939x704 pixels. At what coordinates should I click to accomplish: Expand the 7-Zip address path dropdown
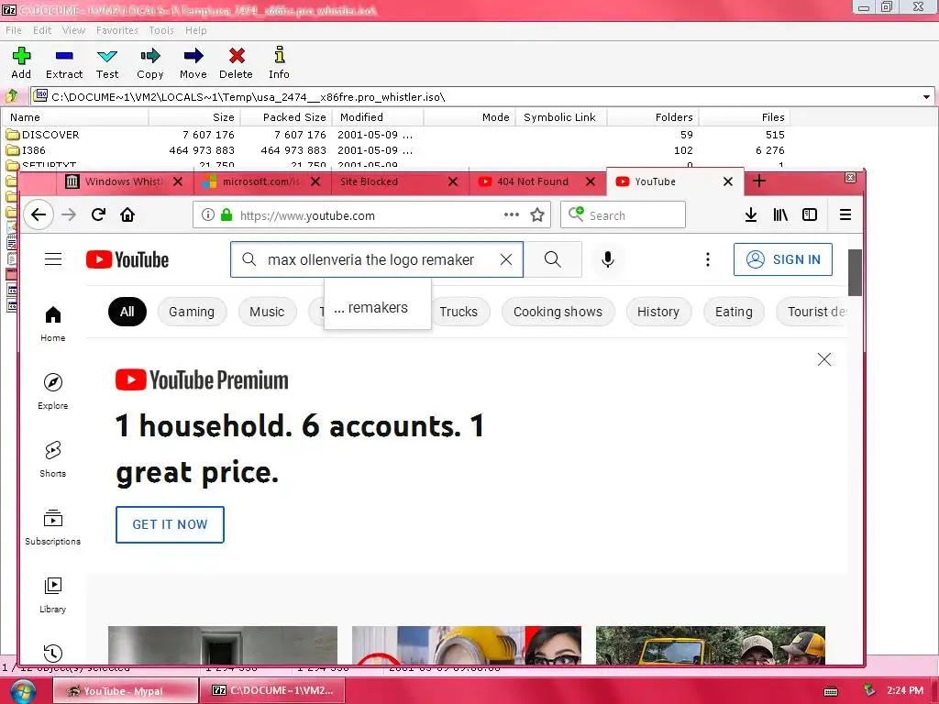coord(926,96)
